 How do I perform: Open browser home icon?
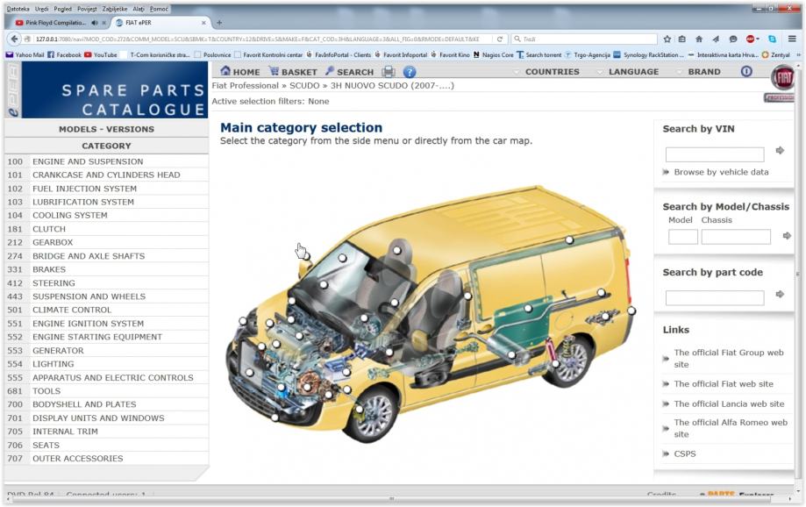tap(699, 39)
